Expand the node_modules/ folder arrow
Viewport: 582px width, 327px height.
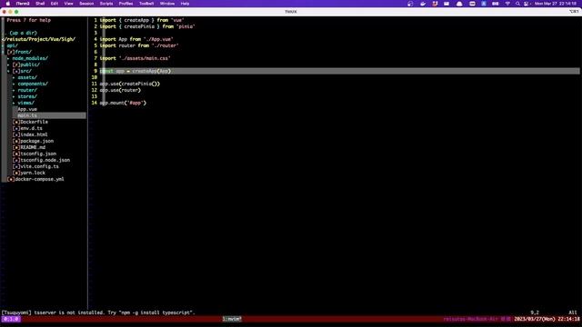coord(8,58)
